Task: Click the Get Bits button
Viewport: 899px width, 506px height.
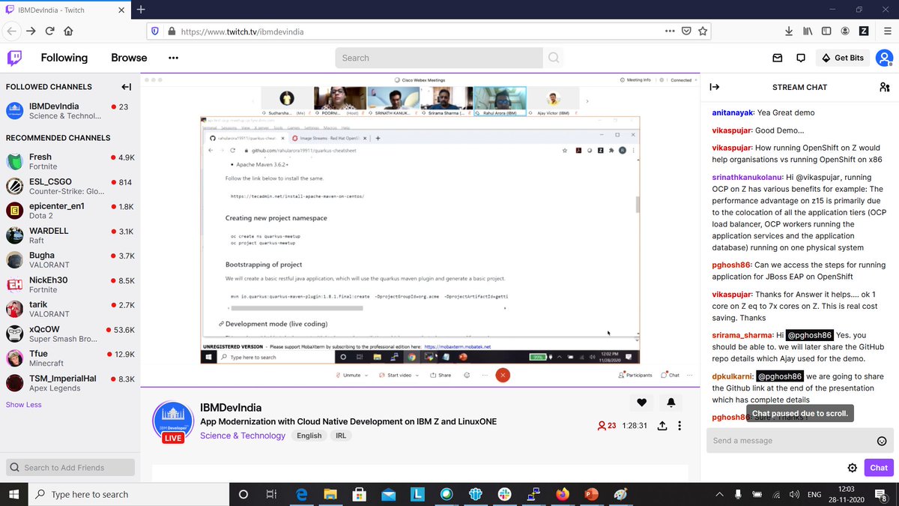Action: click(x=843, y=58)
